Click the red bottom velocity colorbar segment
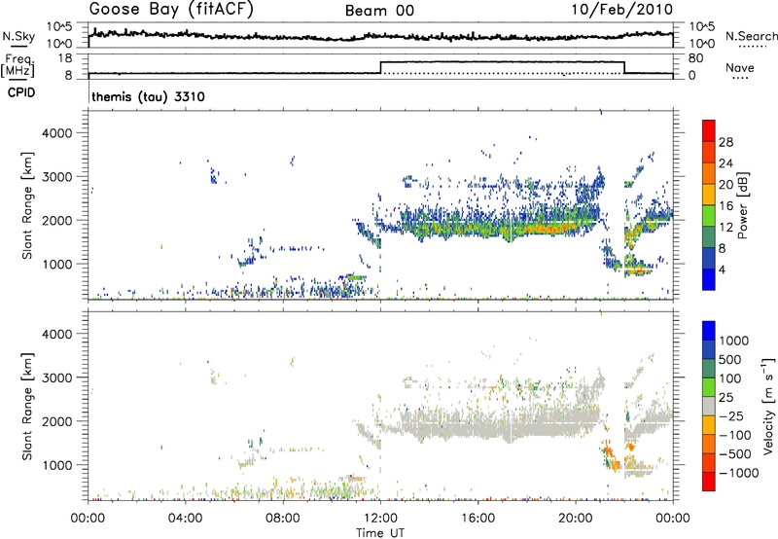The width and height of the screenshot is (778, 539). point(709,482)
